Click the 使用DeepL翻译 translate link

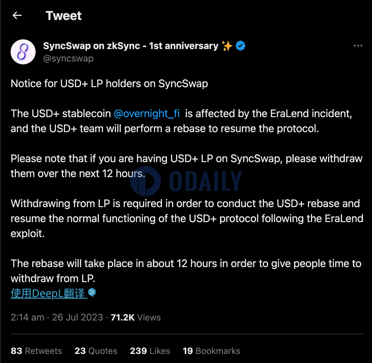[49, 293]
